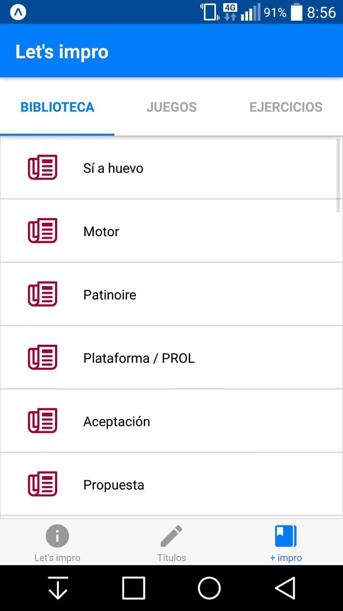Switch to the JUEGOS tab
343x611 pixels.
pos(171,107)
